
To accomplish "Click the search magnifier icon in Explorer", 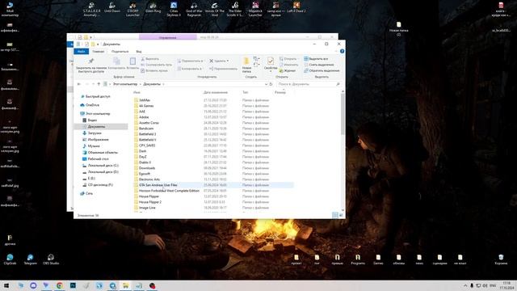I will point(338,84).
